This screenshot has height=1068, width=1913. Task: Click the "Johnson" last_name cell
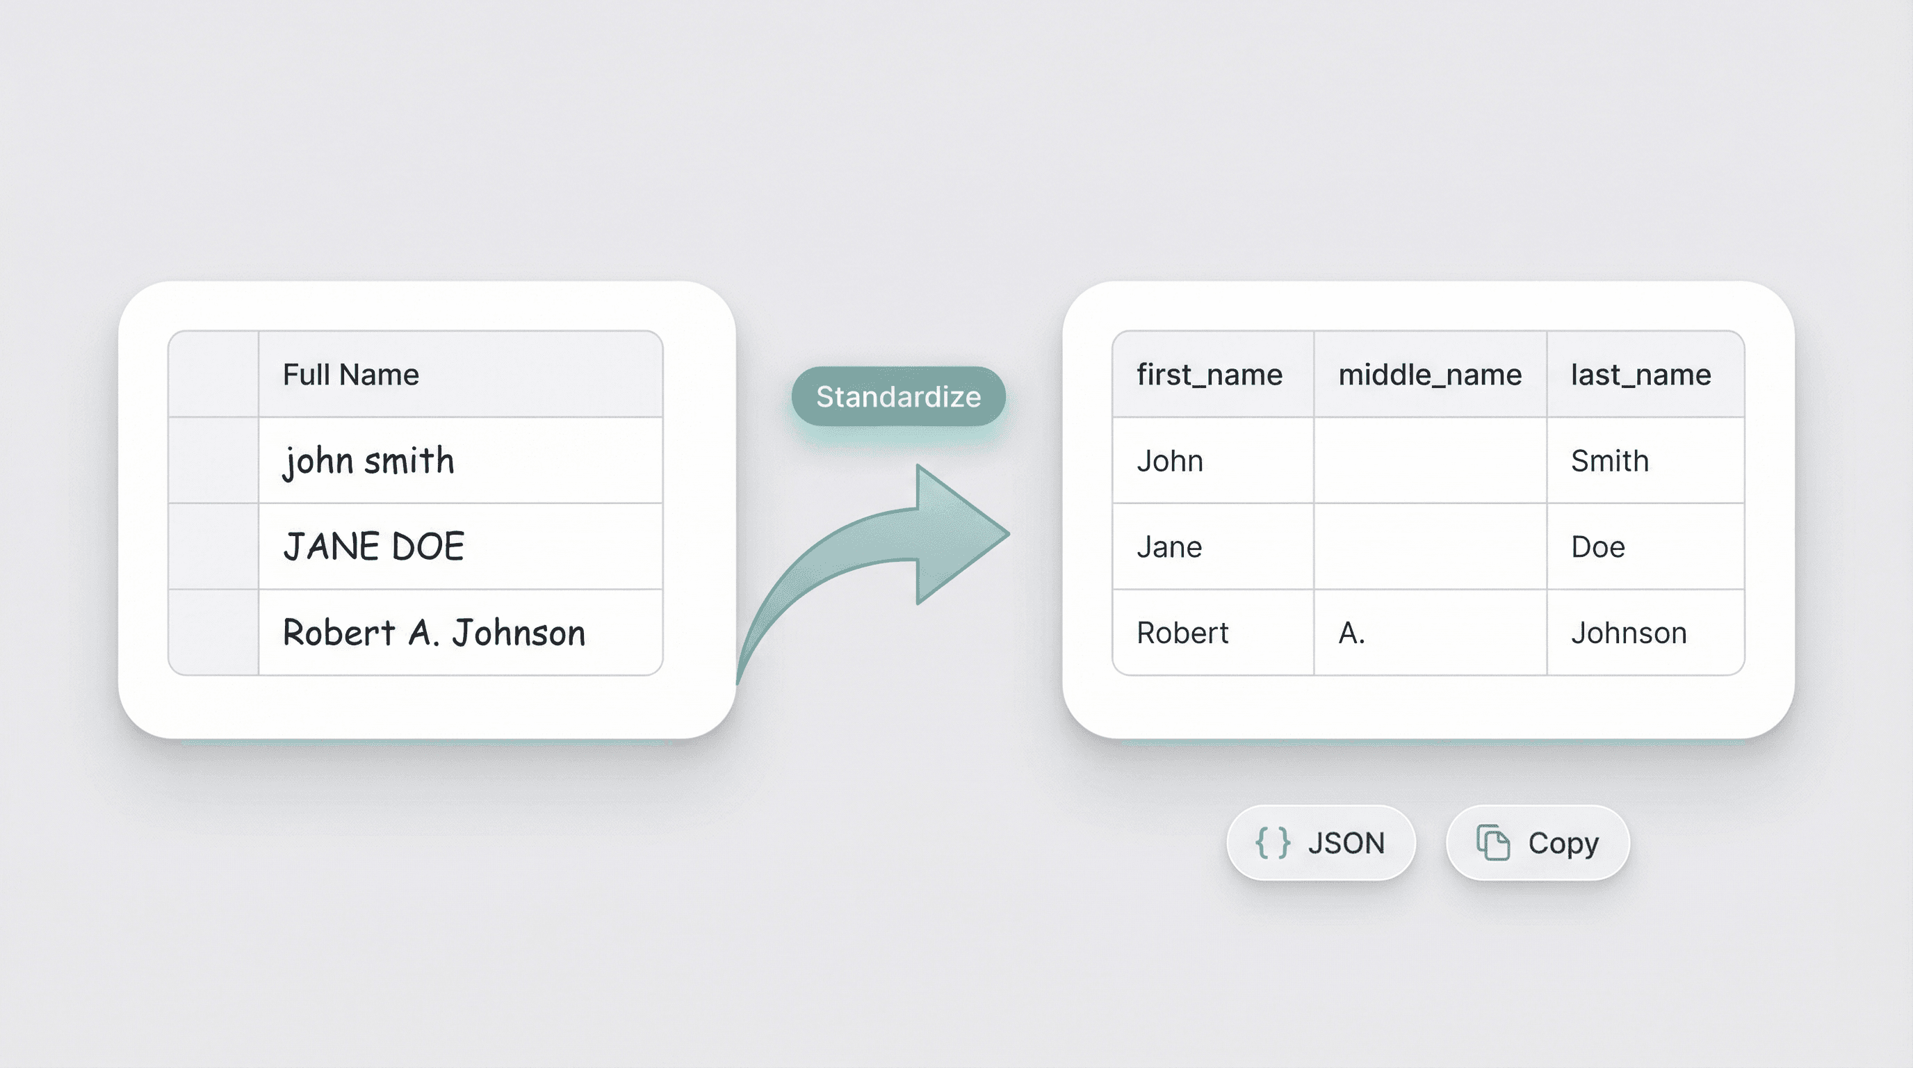1629,632
